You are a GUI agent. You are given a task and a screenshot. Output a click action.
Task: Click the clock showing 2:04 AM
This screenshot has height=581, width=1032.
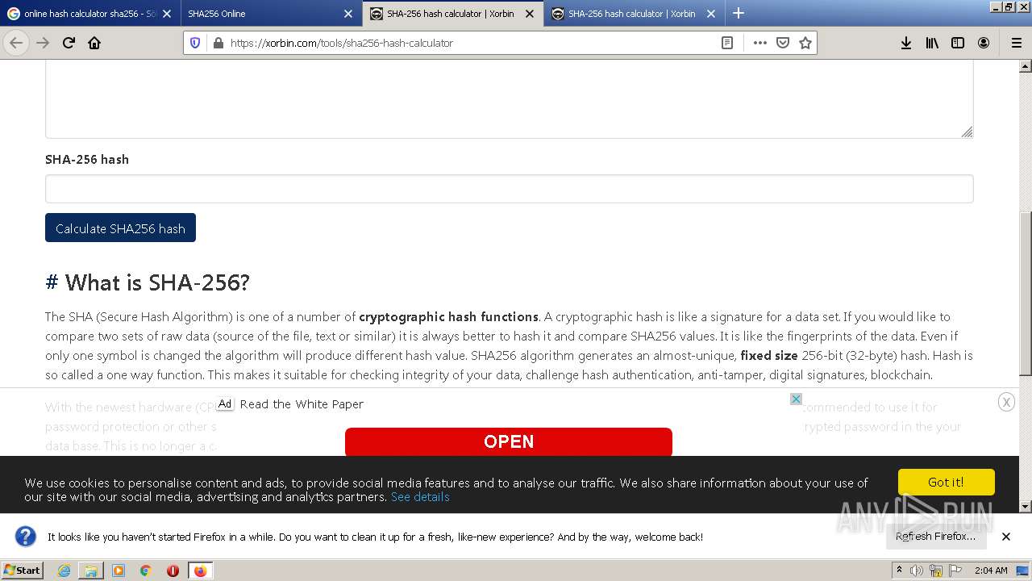(x=991, y=571)
